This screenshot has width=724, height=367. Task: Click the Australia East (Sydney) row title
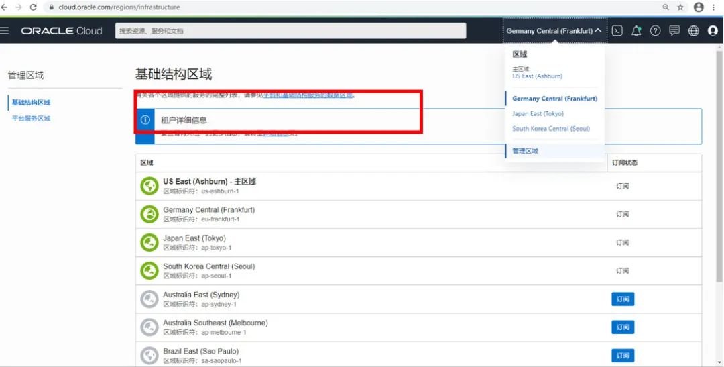(201, 295)
